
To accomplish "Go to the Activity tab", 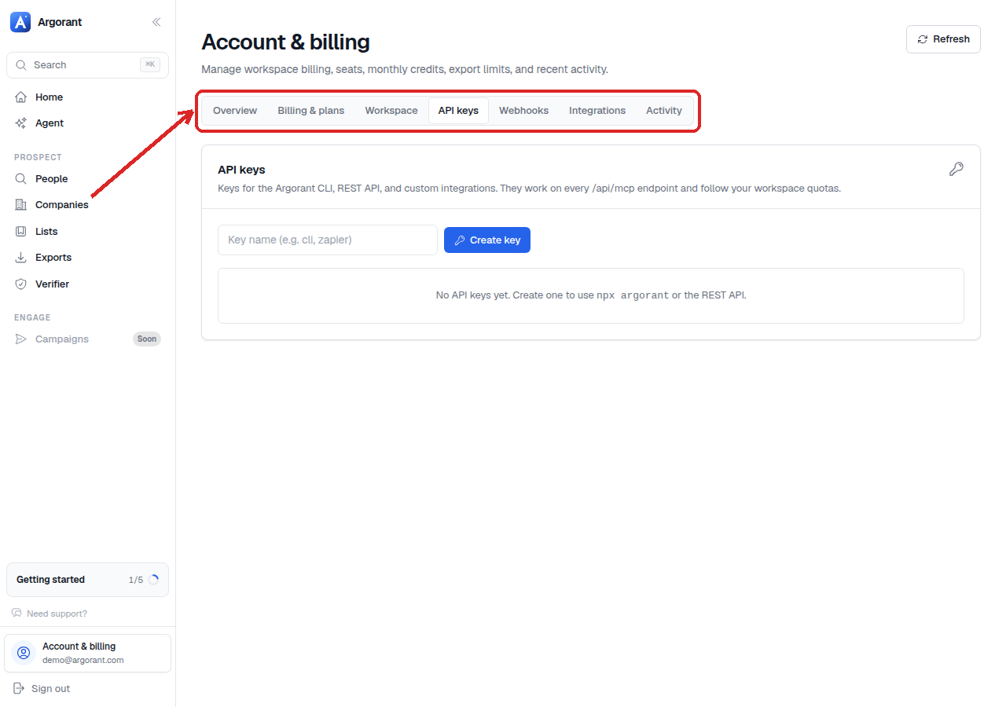I will [x=664, y=111].
